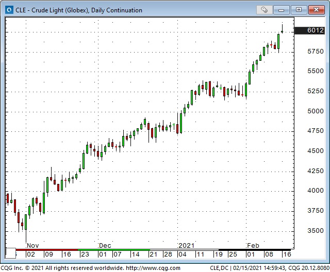
Task: Click the 11 date on time axis
Action: click(200, 254)
